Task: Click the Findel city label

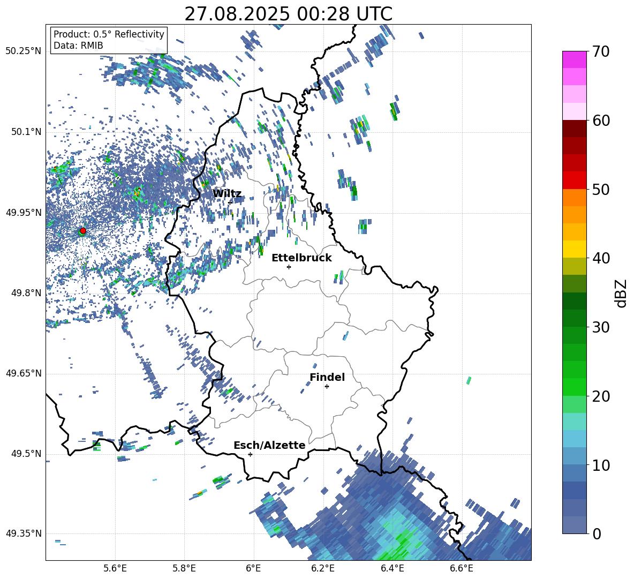Action: (327, 377)
